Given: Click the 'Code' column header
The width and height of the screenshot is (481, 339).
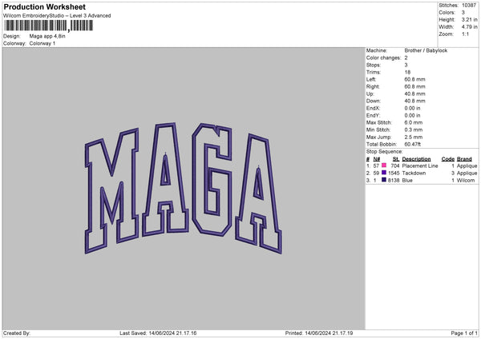Looking at the screenshot, I should pyautogui.click(x=448, y=159).
